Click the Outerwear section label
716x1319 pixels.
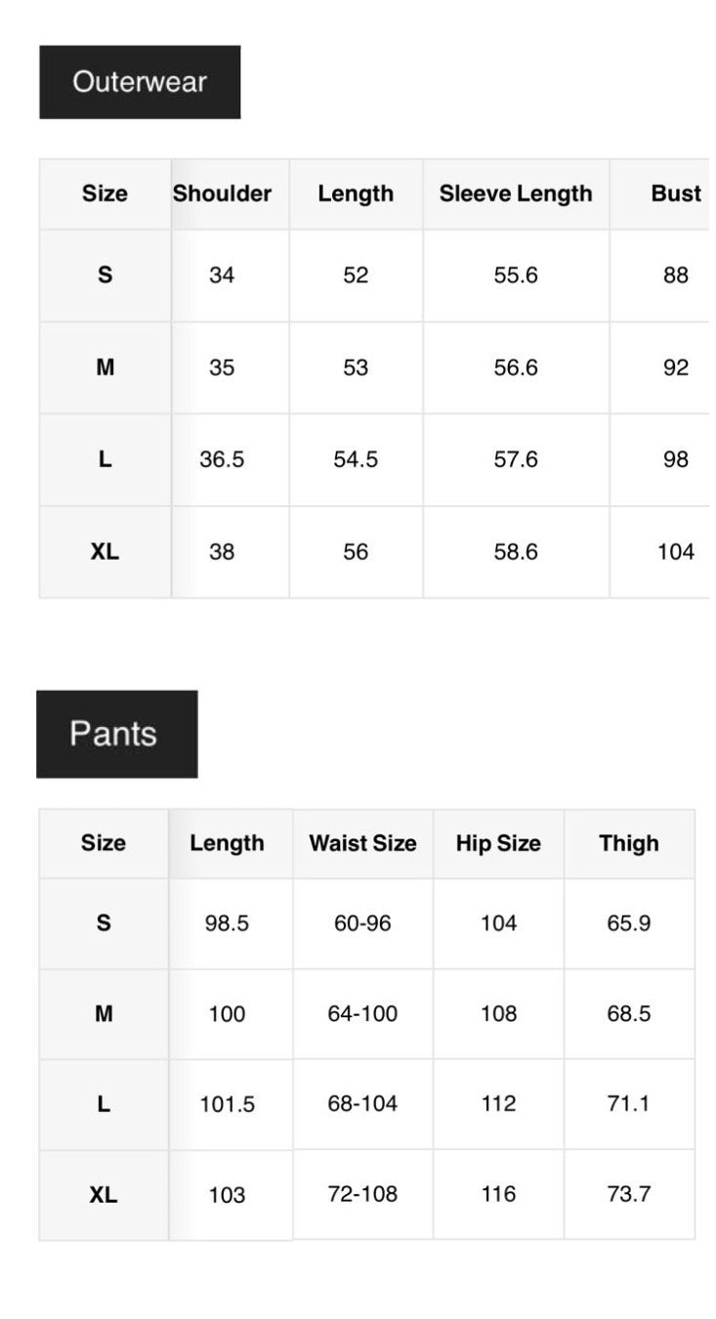coord(140,82)
